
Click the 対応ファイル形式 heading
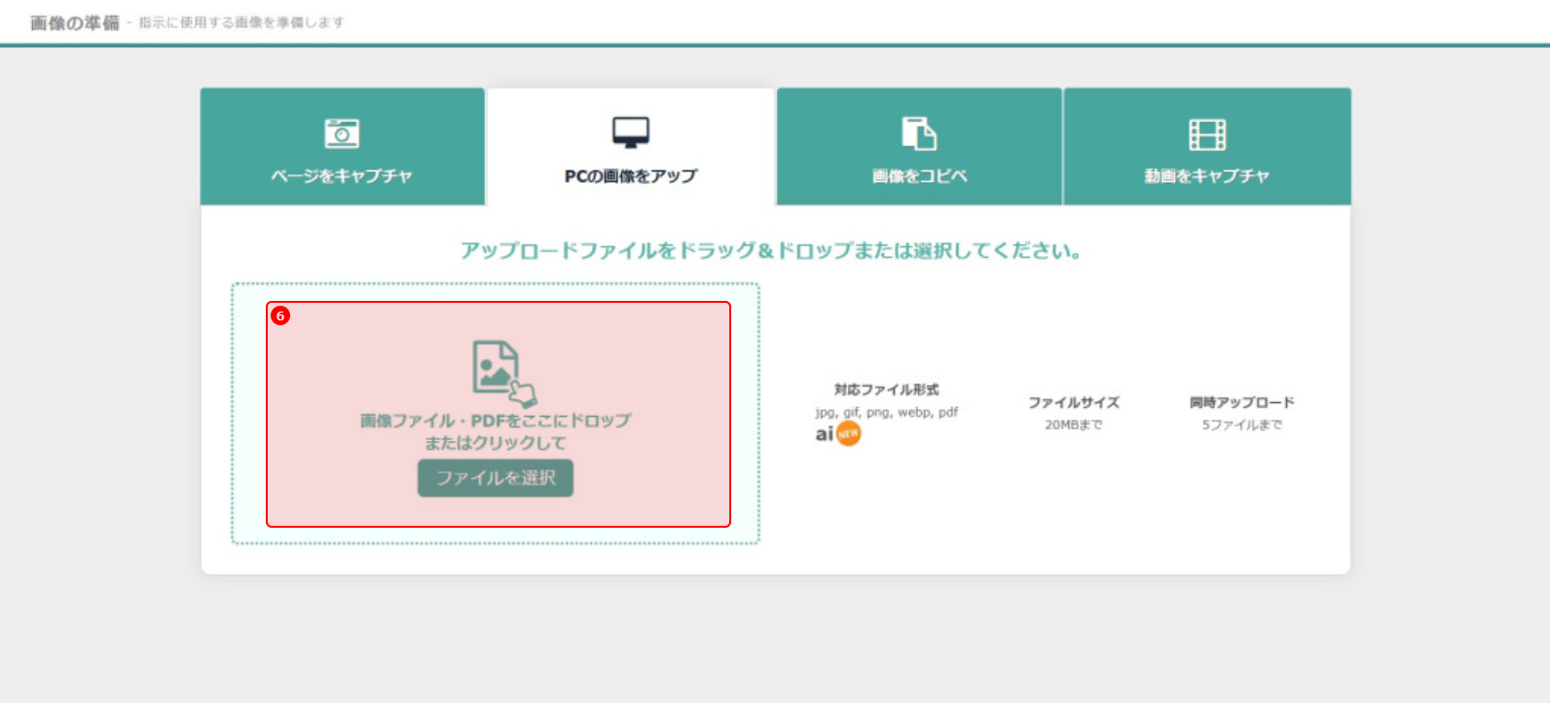point(886,389)
